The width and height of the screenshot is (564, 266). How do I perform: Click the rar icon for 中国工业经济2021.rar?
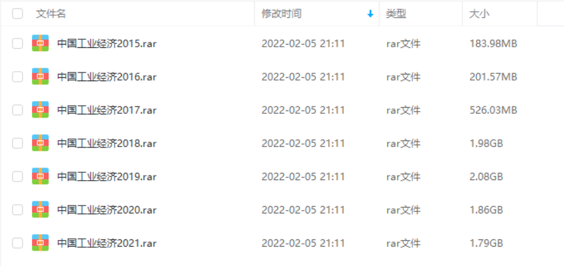(x=40, y=243)
